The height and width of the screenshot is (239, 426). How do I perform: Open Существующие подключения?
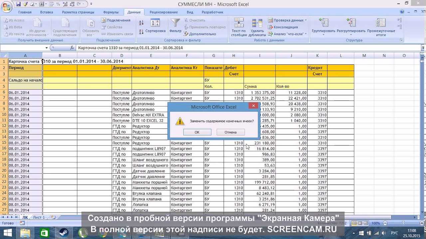65,27
